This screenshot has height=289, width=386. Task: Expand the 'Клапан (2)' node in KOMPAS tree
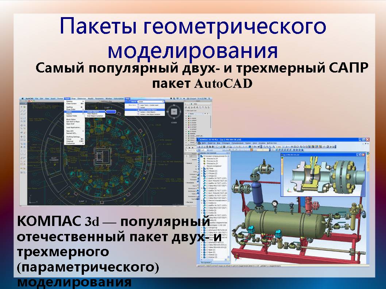coord(202,257)
